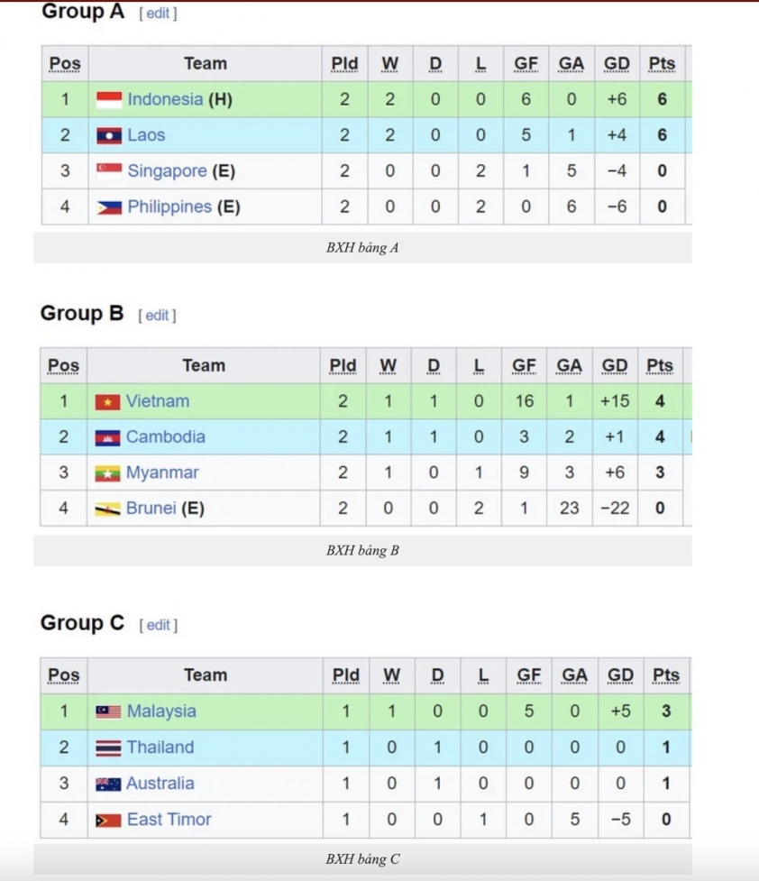Click the Pld header in Group C table
This screenshot has height=881, width=759.
tap(345, 675)
